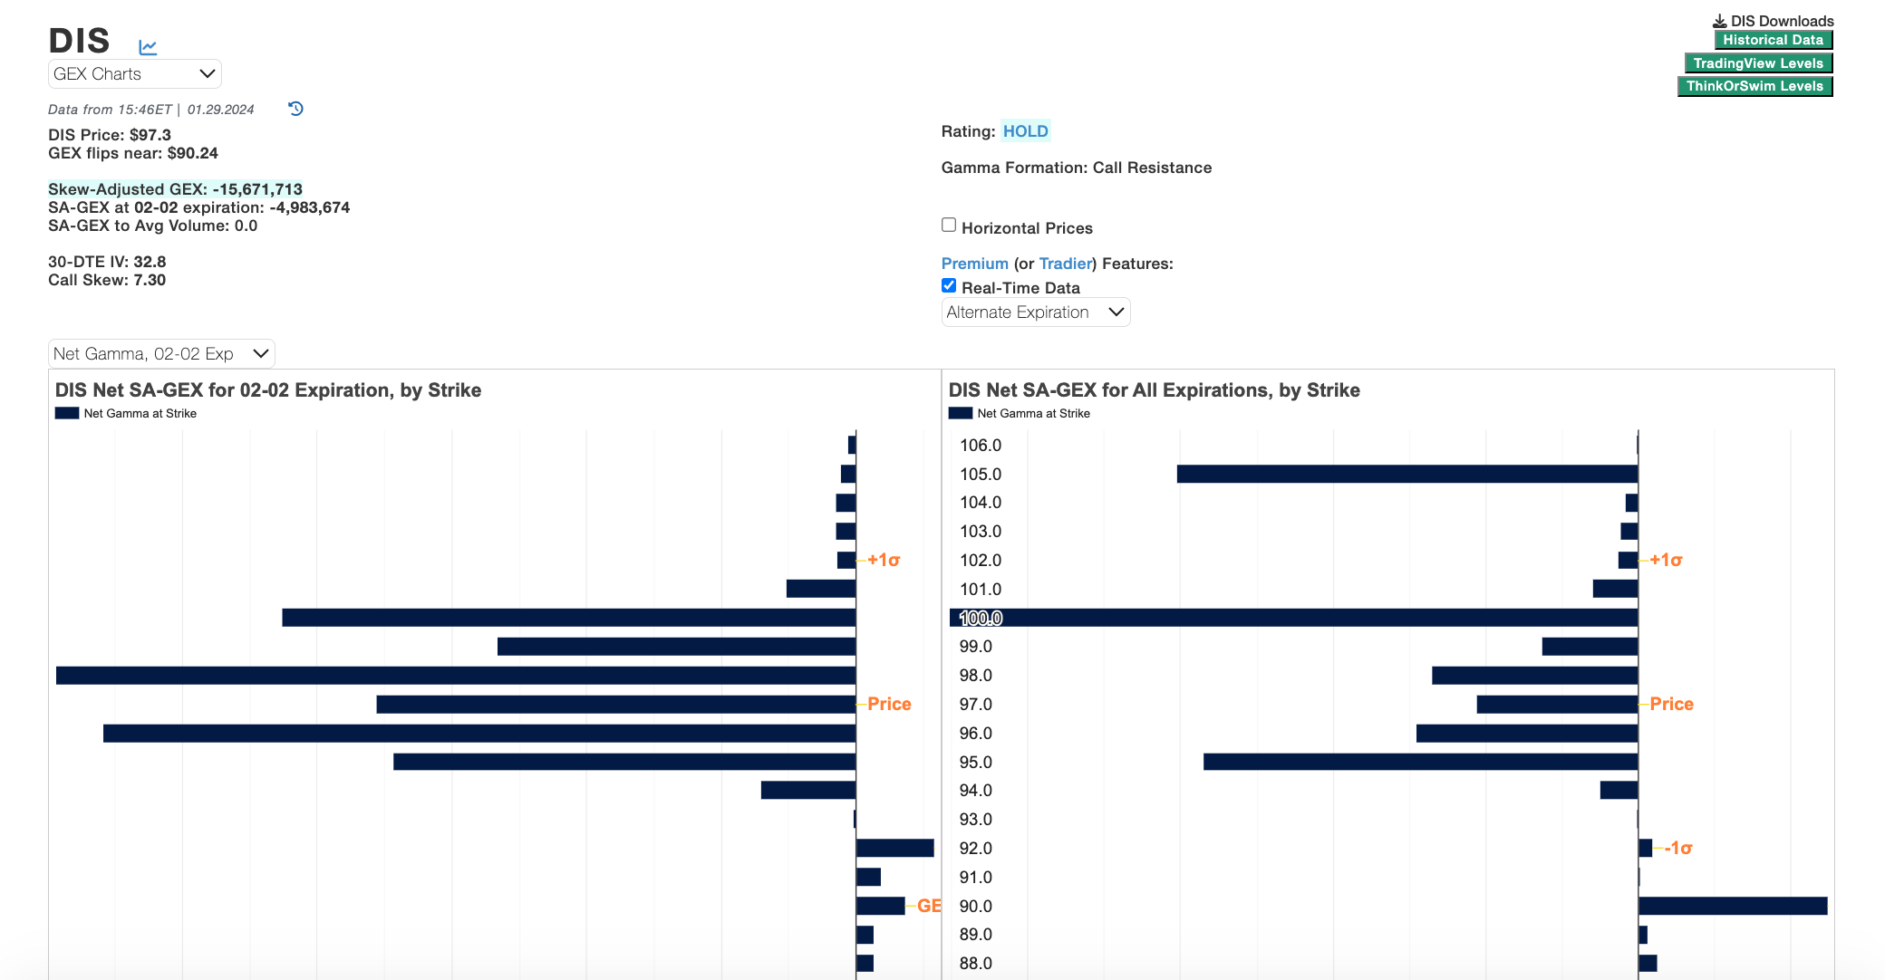Expand the Alternate Expiration dropdown
Screen dimensions: 1885x980
(x=1036, y=312)
